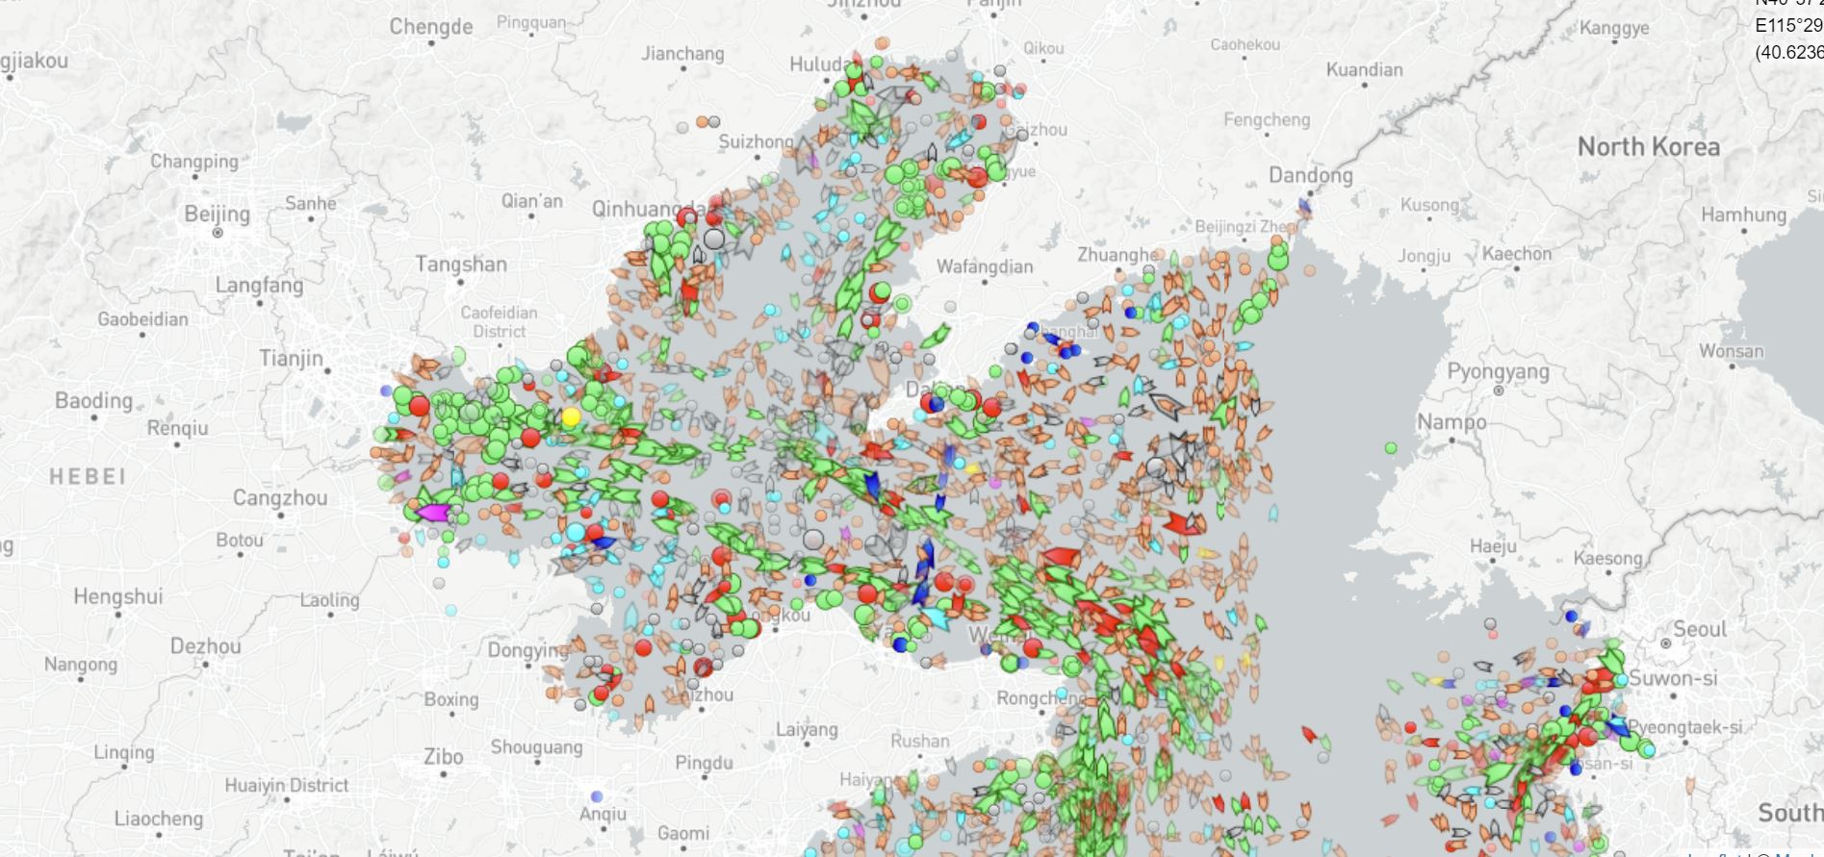
Task: Click the red circle with halo in central Bohai
Action: [722, 498]
